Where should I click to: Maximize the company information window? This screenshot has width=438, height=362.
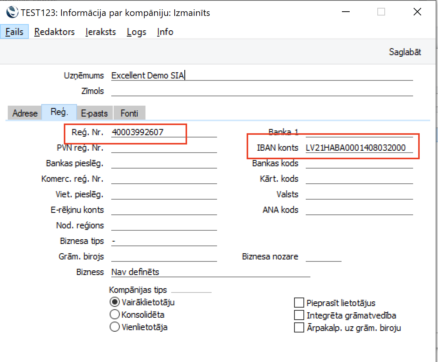(381, 12)
